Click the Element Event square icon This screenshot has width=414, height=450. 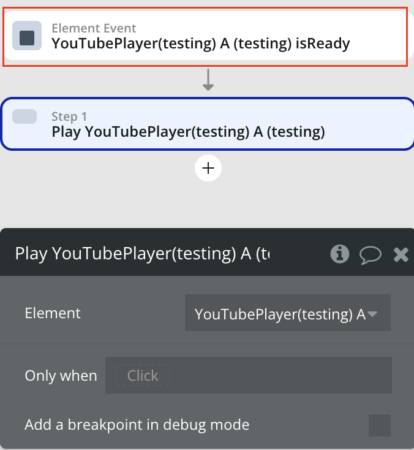[27, 37]
